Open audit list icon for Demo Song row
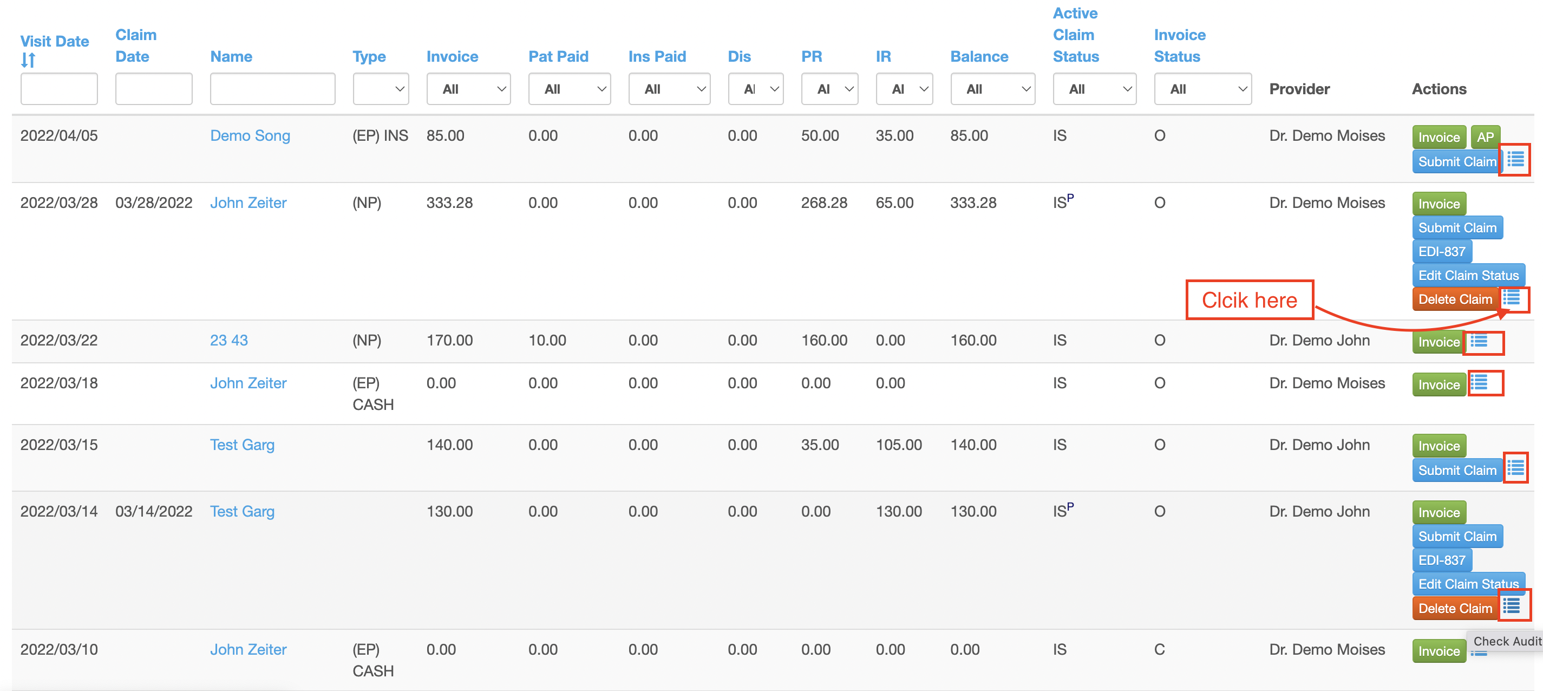This screenshot has width=1543, height=691. pyautogui.click(x=1515, y=159)
